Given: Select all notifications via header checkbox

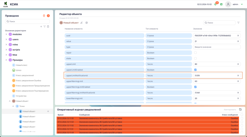Looking at the screenshot, I should [242, 114].
